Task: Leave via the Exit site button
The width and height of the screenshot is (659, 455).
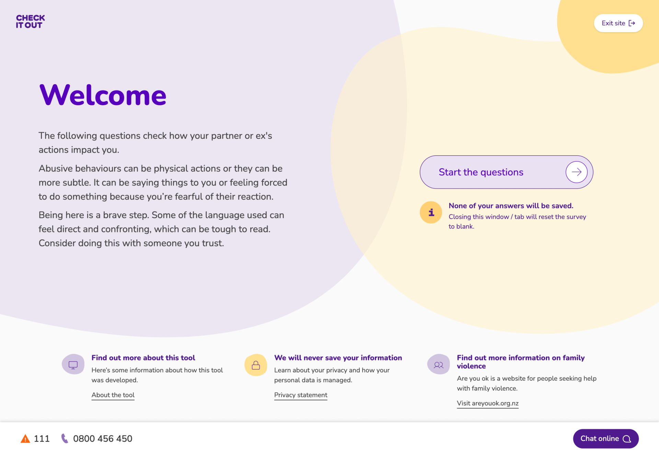Action: [618, 23]
